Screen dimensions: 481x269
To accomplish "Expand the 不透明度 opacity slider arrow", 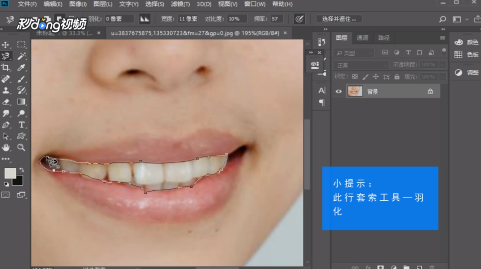I will (442, 65).
